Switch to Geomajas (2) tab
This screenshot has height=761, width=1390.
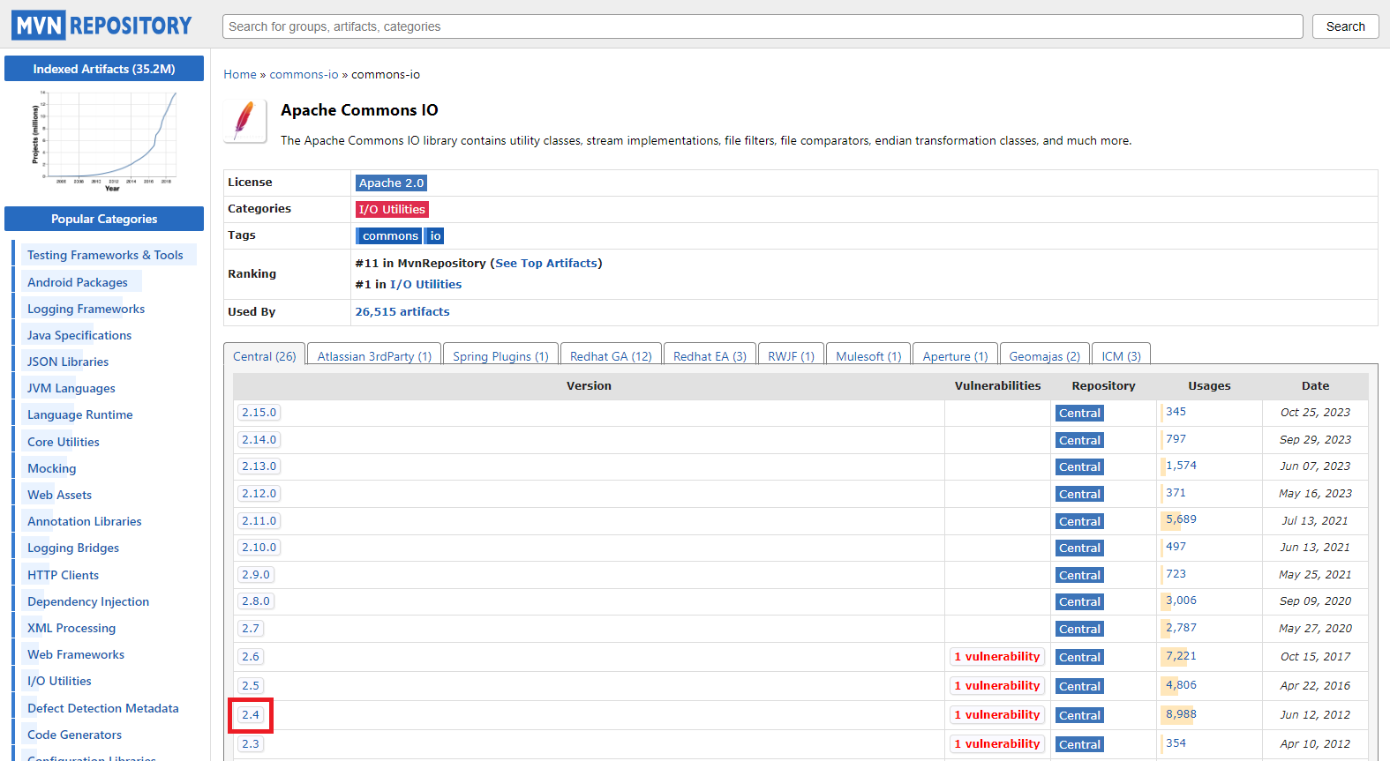coord(1044,355)
